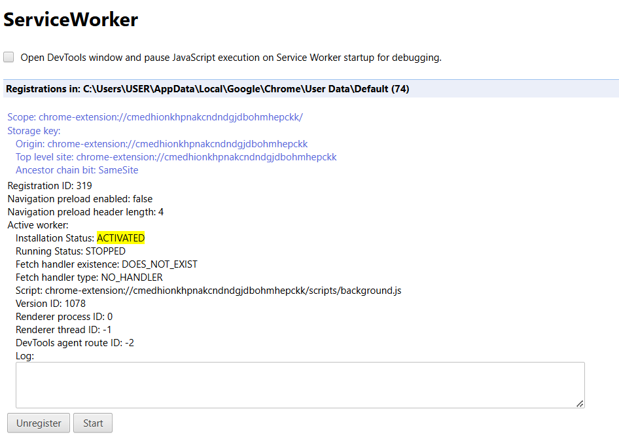Click inside the empty Log text area
This screenshot has width=619, height=445.
300,385
